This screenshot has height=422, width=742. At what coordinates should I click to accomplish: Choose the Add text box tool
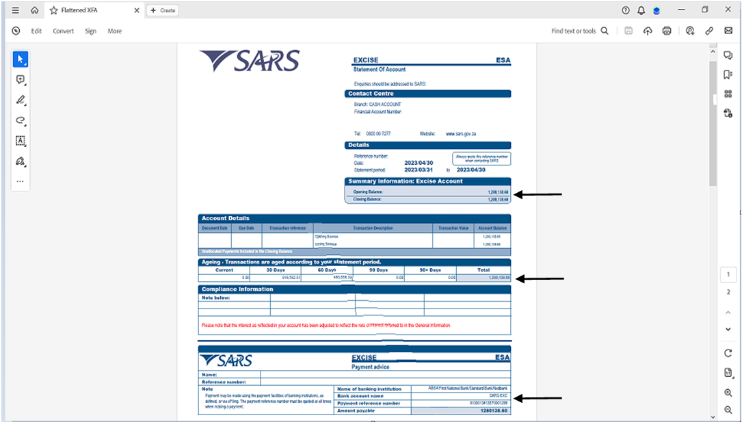click(x=21, y=140)
